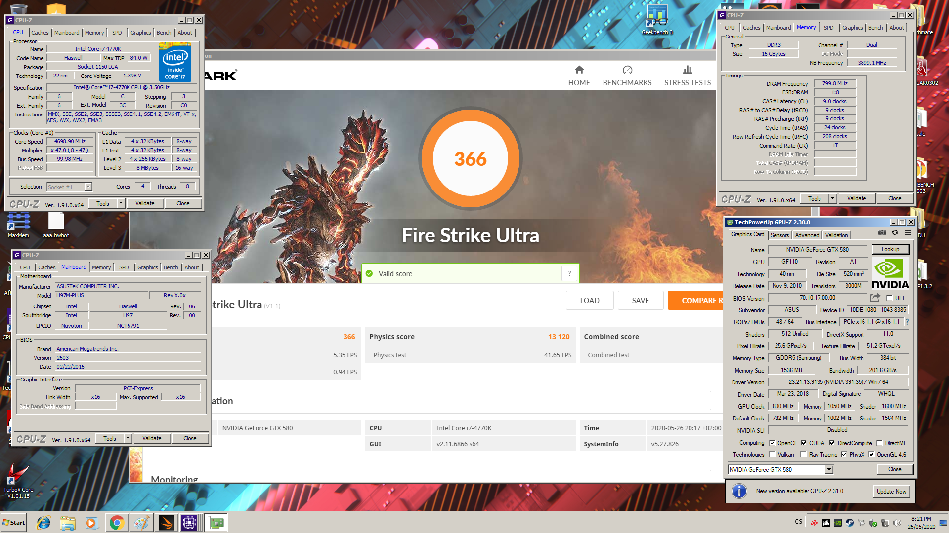The height and width of the screenshot is (533, 949).
Task: Open Windows Explorer folder in taskbar
Action: click(68, 523)
